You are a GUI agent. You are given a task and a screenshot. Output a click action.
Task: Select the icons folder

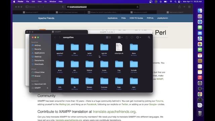click(x=104, y=64)
